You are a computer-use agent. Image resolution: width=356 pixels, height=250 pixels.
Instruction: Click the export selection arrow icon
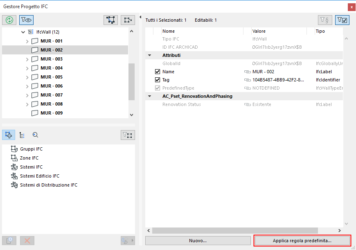[128, 20]
